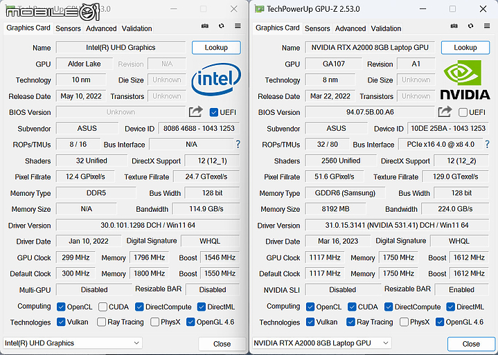This screenshot has height=355, width=498.
Task: Toggle DirectML checkbox in Intel window
Action: (x=201, y=307)
